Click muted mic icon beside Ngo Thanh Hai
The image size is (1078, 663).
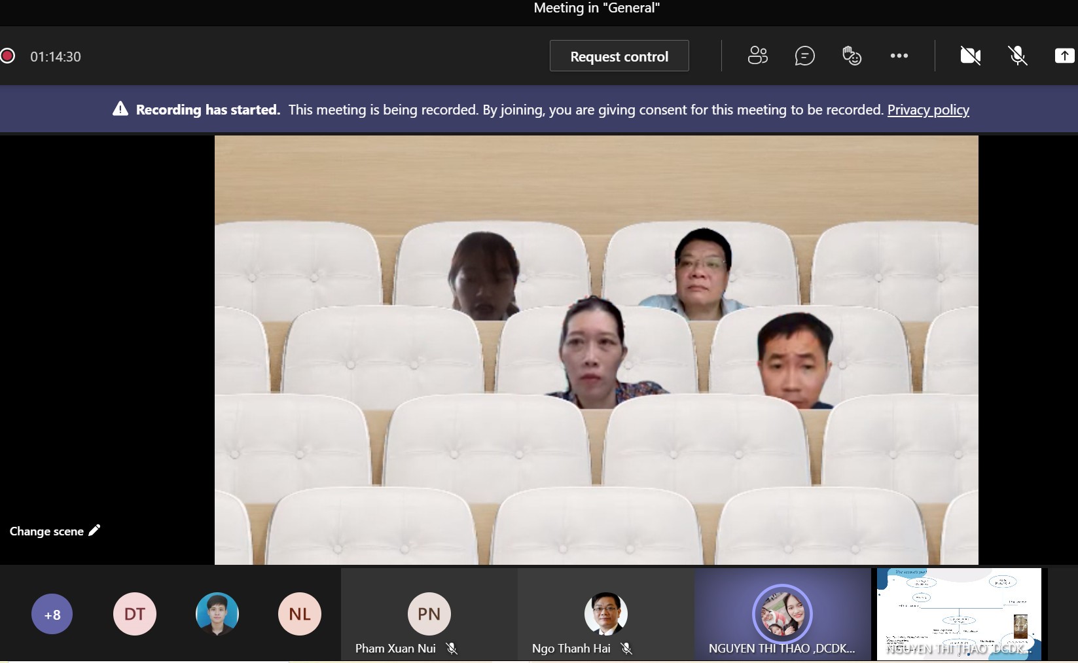coord(626,649)
